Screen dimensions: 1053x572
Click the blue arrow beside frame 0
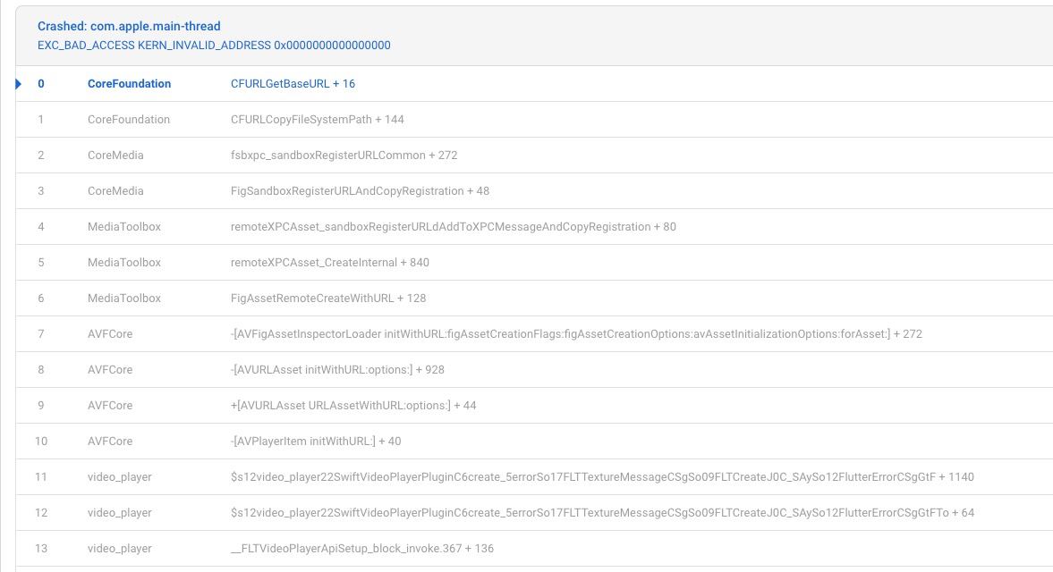click(19, 84)
